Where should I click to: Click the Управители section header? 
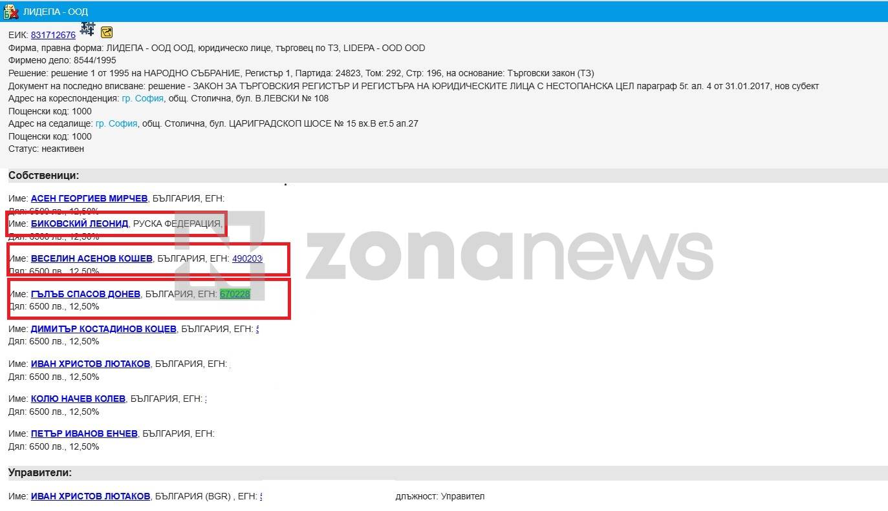40,472
